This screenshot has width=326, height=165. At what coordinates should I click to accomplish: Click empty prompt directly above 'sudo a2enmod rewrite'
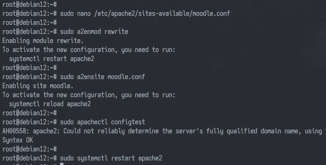tap(29, 22)
